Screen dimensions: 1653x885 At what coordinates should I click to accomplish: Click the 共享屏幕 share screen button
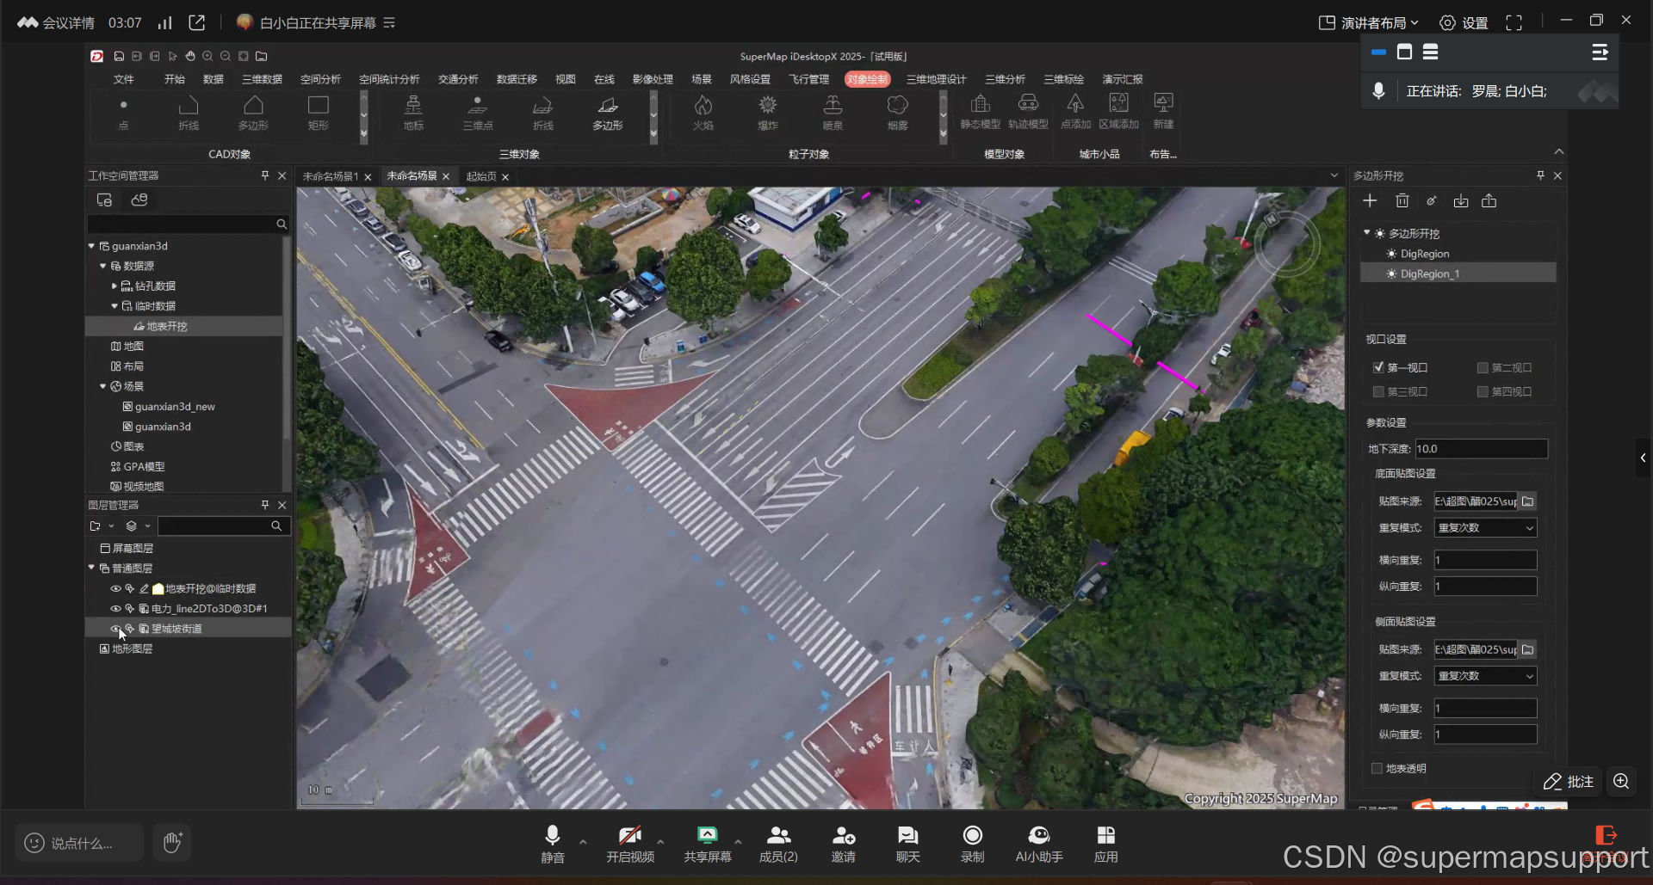[x=708, y=844]
